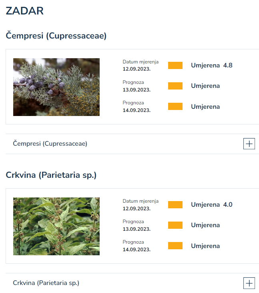
Task: Click orange swatch for Crkvina forecast 14.09.2023.
Action: tap(175, 246)
